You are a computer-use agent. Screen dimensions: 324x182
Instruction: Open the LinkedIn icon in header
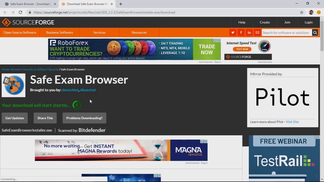(x=249, y=33)
